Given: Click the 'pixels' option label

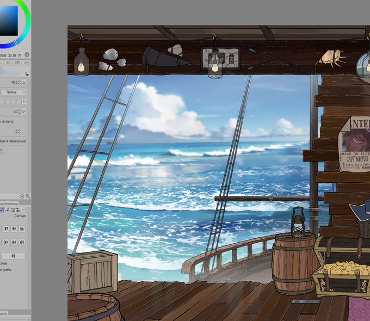Looking at the screenshot, I should (4, 263).
